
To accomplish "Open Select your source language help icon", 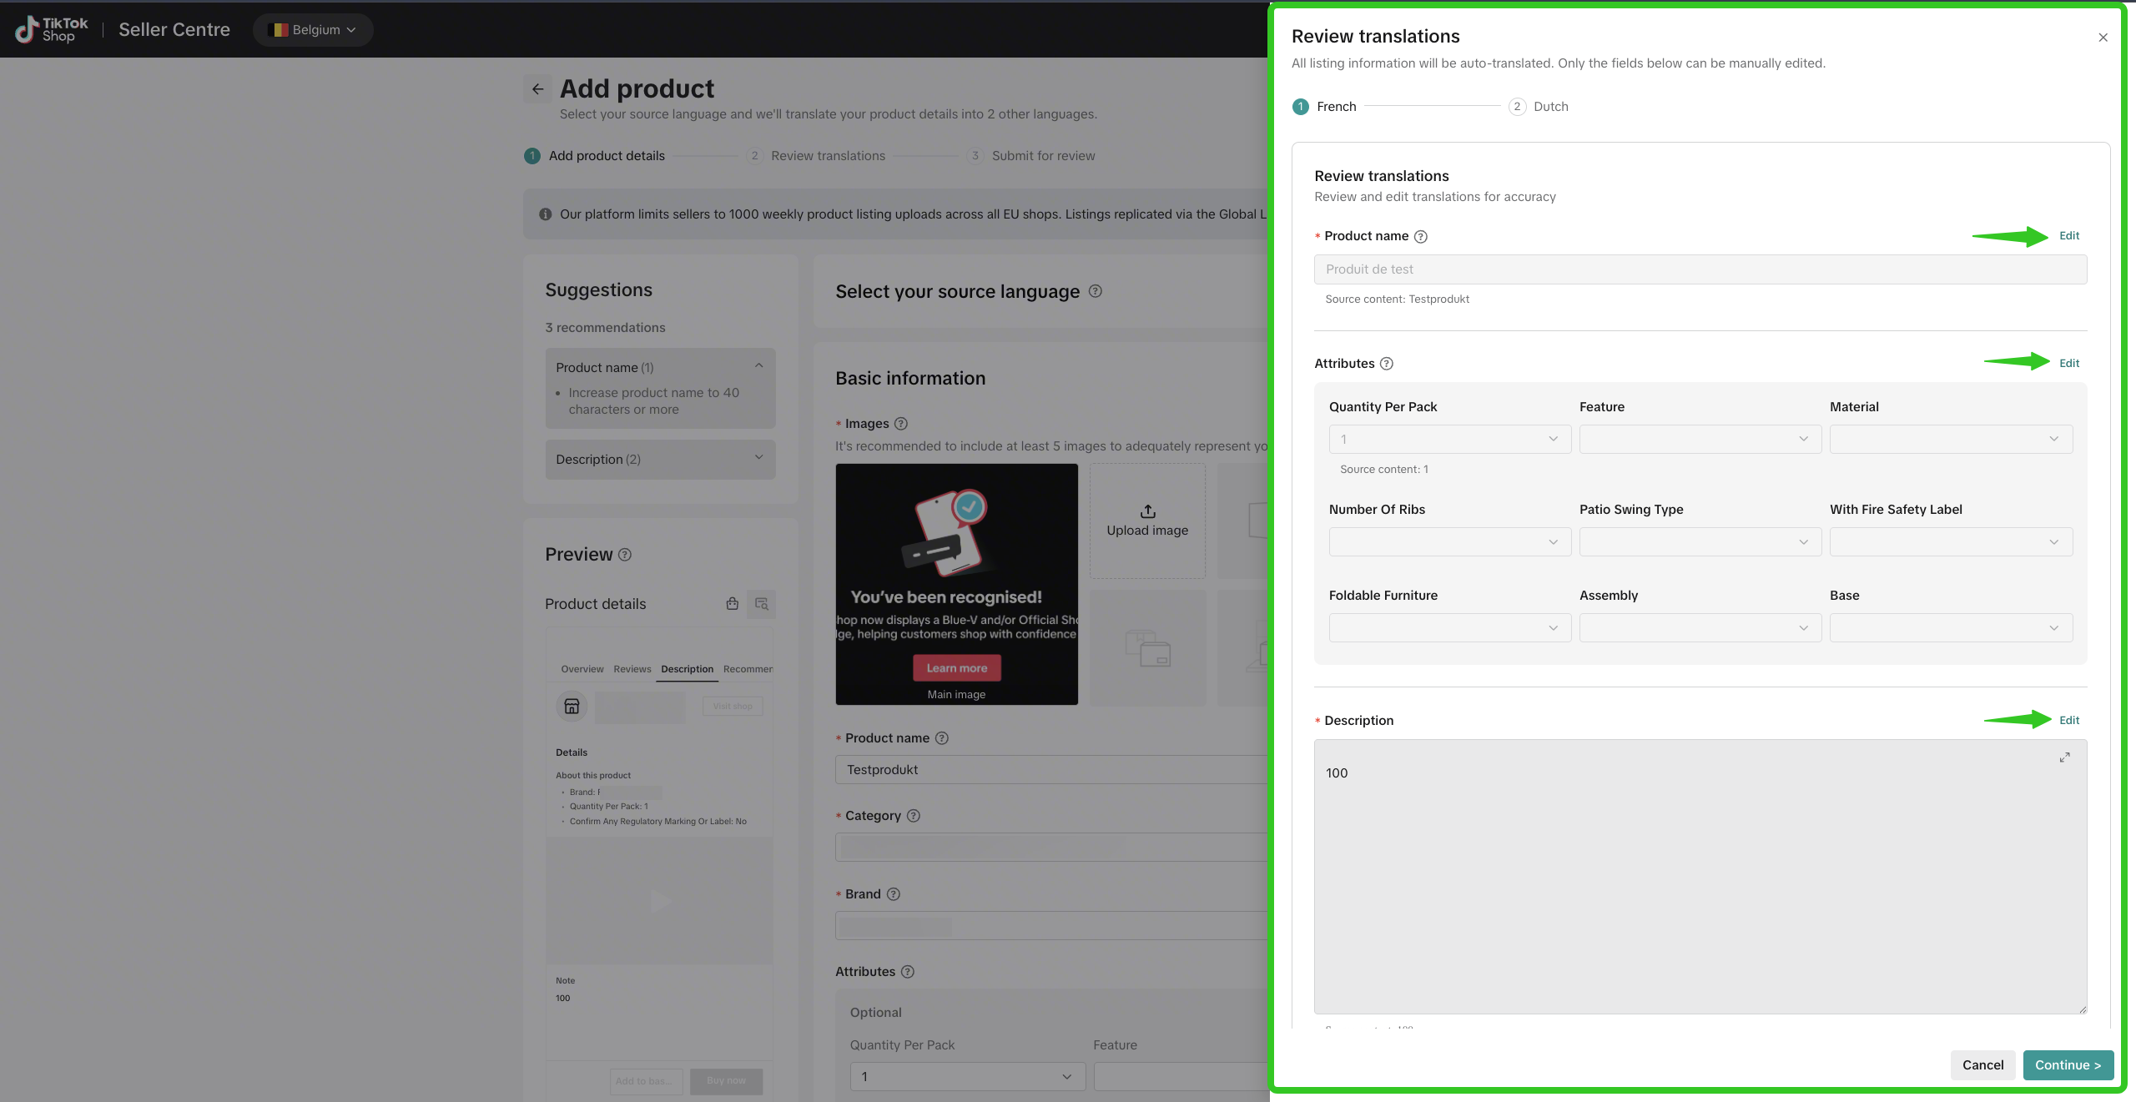I will (x=1096, y=291).
